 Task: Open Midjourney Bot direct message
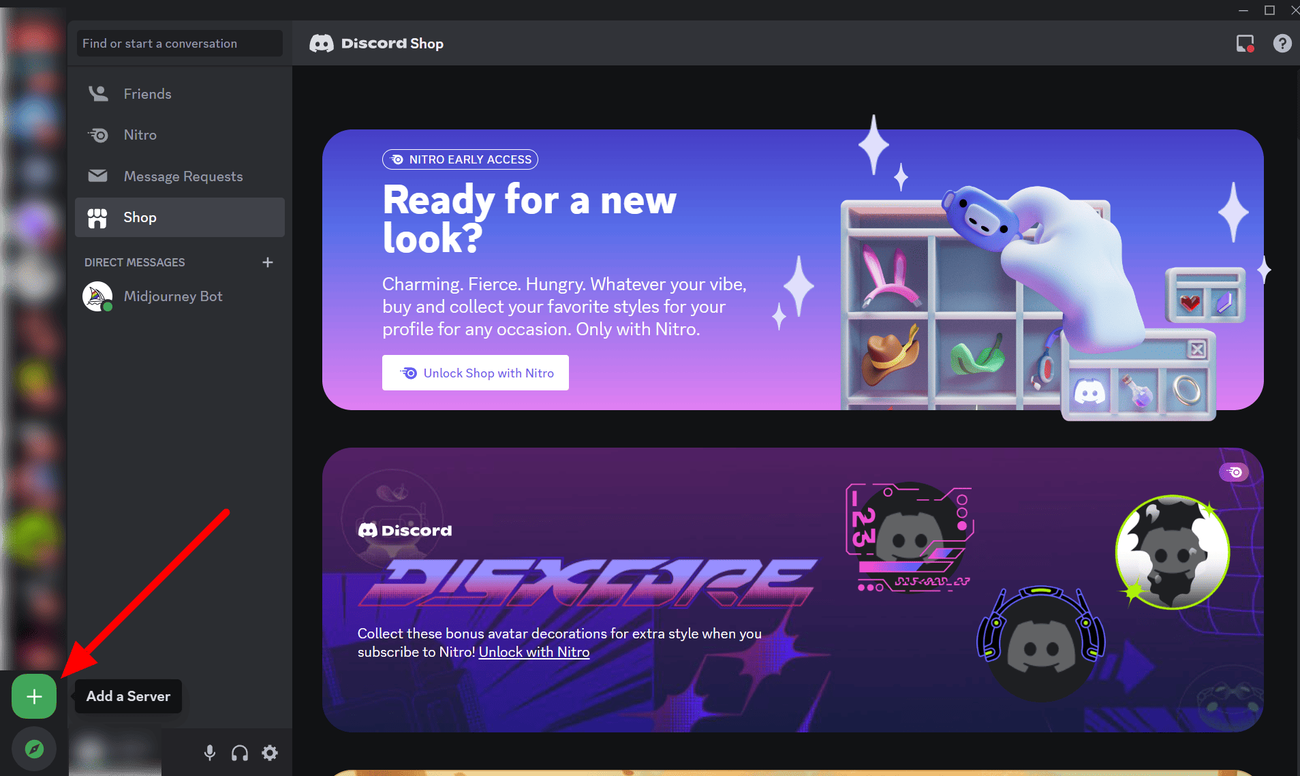click(180, 296)
